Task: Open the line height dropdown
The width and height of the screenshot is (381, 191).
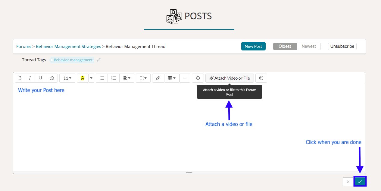Action: (143, 78)
